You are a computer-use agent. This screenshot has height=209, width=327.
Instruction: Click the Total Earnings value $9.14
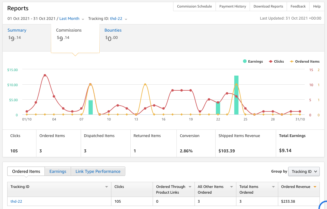285,151
